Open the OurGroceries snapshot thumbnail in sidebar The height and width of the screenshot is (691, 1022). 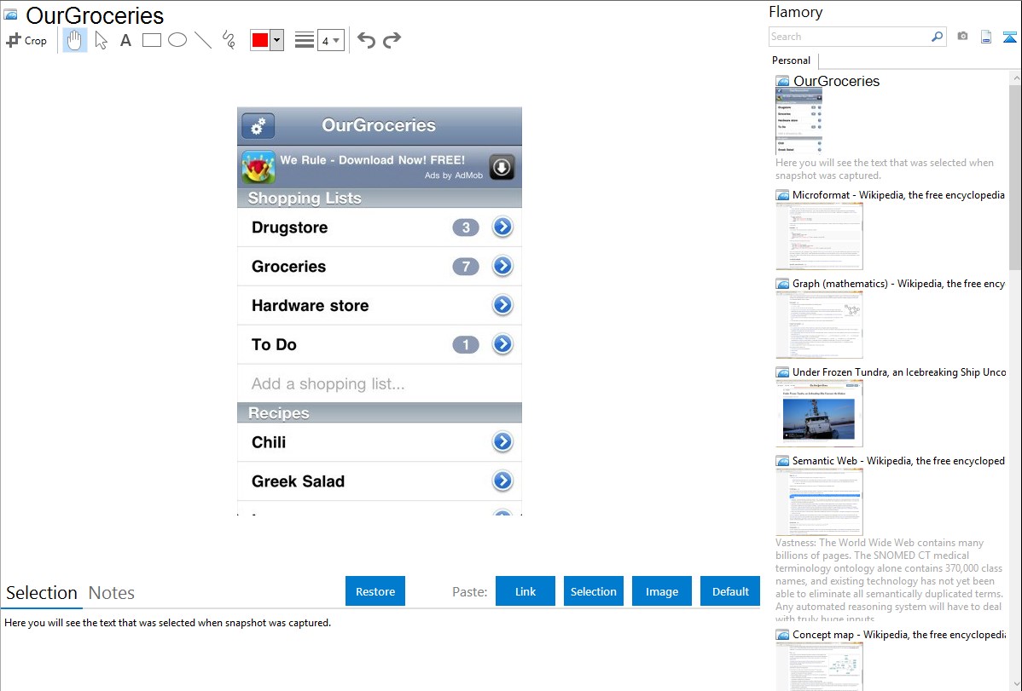click(x=798, y=121)
